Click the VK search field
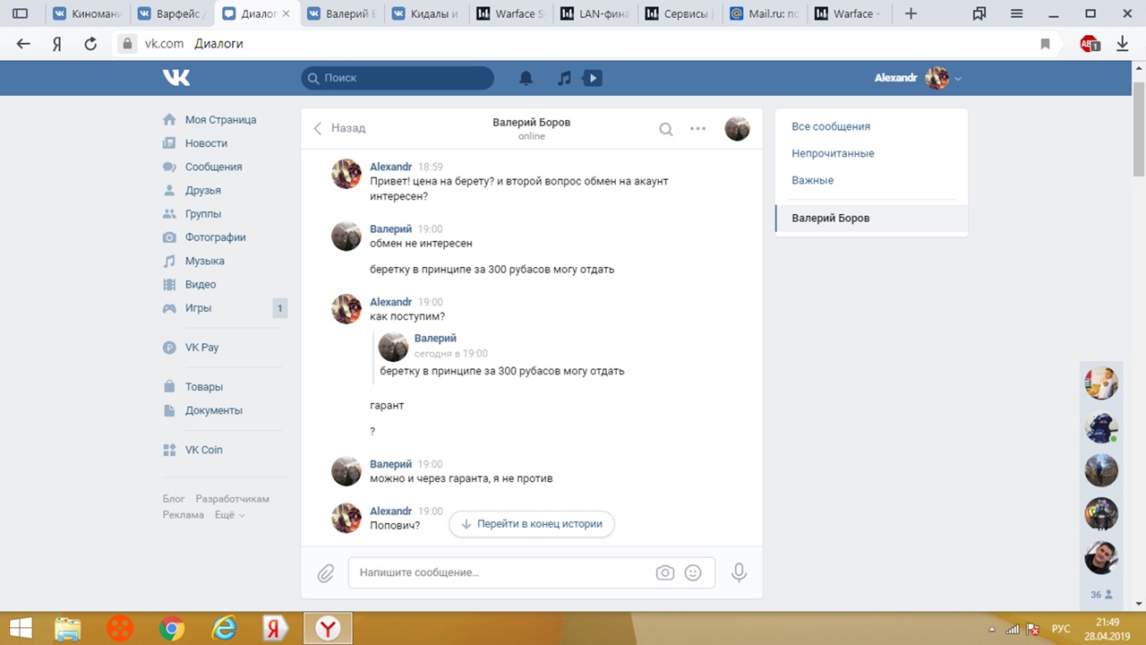The width and height of the screenshot is (1146, 645). [398, 78]
